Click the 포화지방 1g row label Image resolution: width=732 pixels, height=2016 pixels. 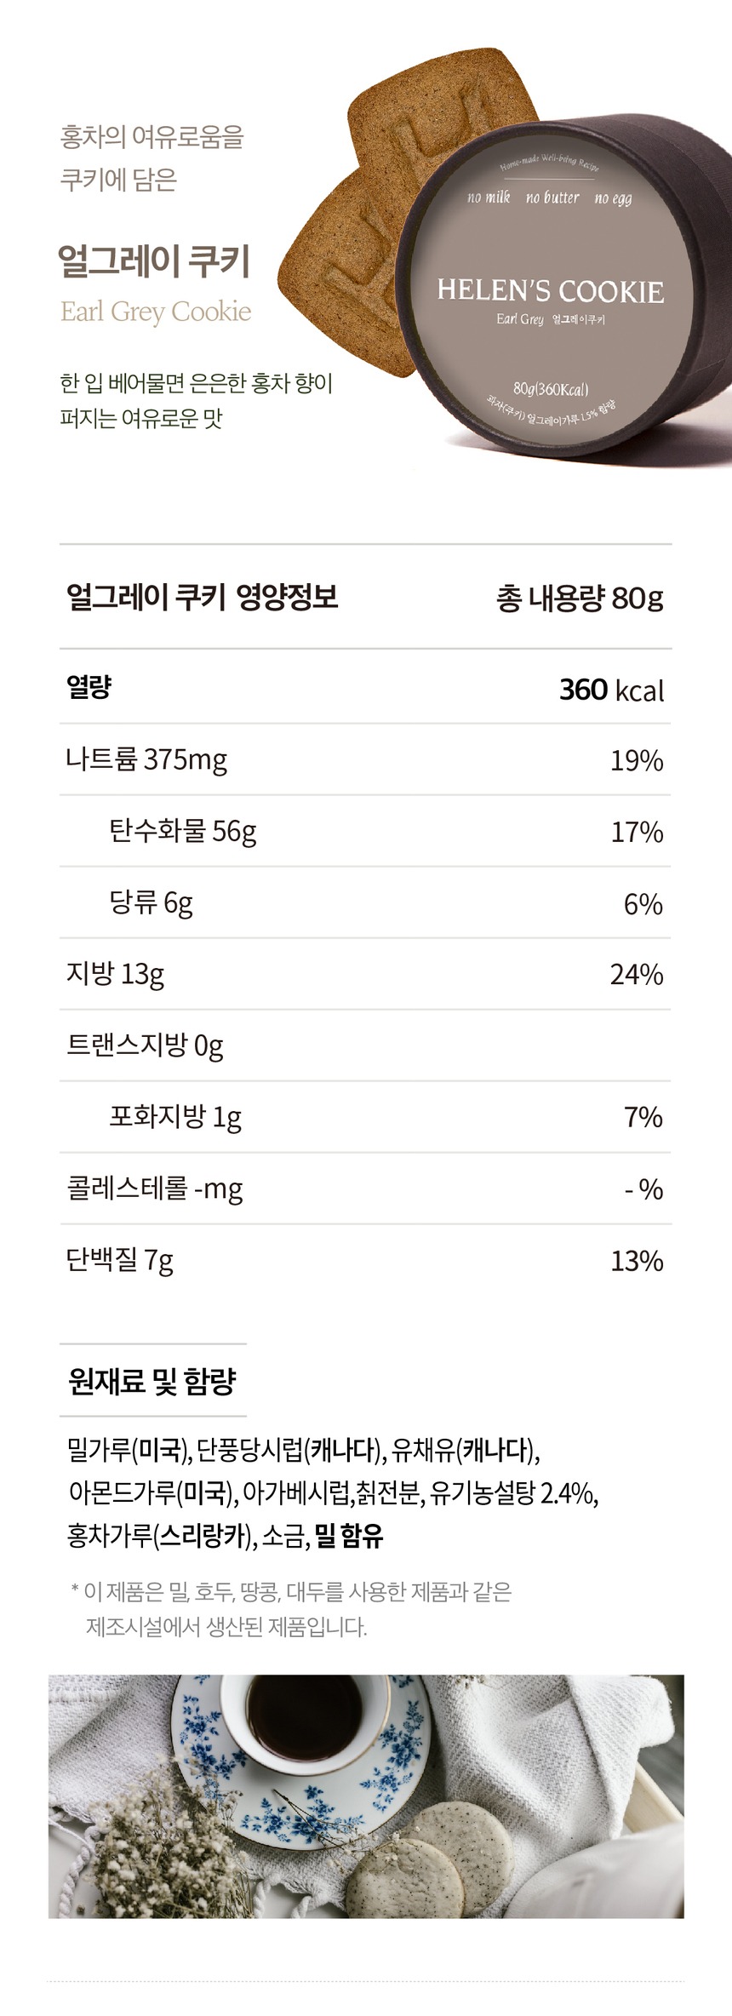175,1116
